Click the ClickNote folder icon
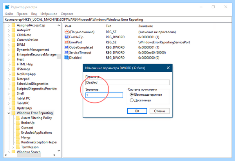Viewport: 235px width, 161px height. pos(13,35)
